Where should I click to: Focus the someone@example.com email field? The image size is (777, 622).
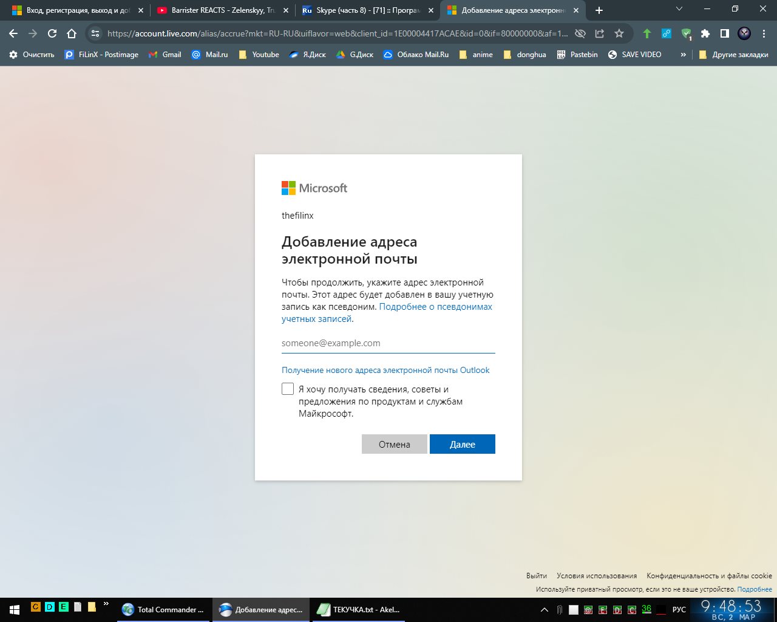[x=388, y=343]
